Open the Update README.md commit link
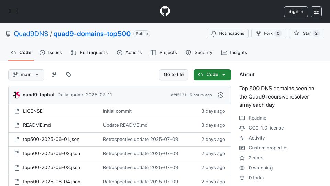Screen dimensions: 330x186 pos(125,125)
